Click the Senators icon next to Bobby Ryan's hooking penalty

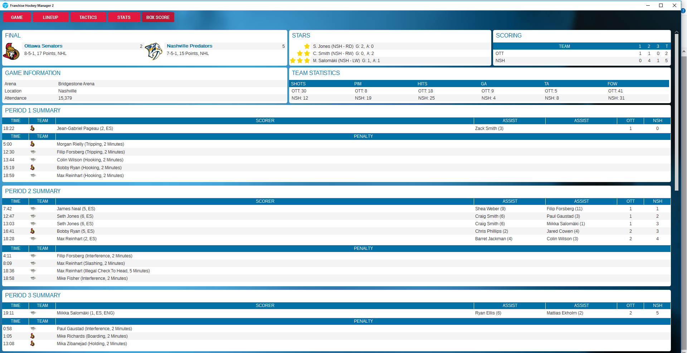point(33,168)
